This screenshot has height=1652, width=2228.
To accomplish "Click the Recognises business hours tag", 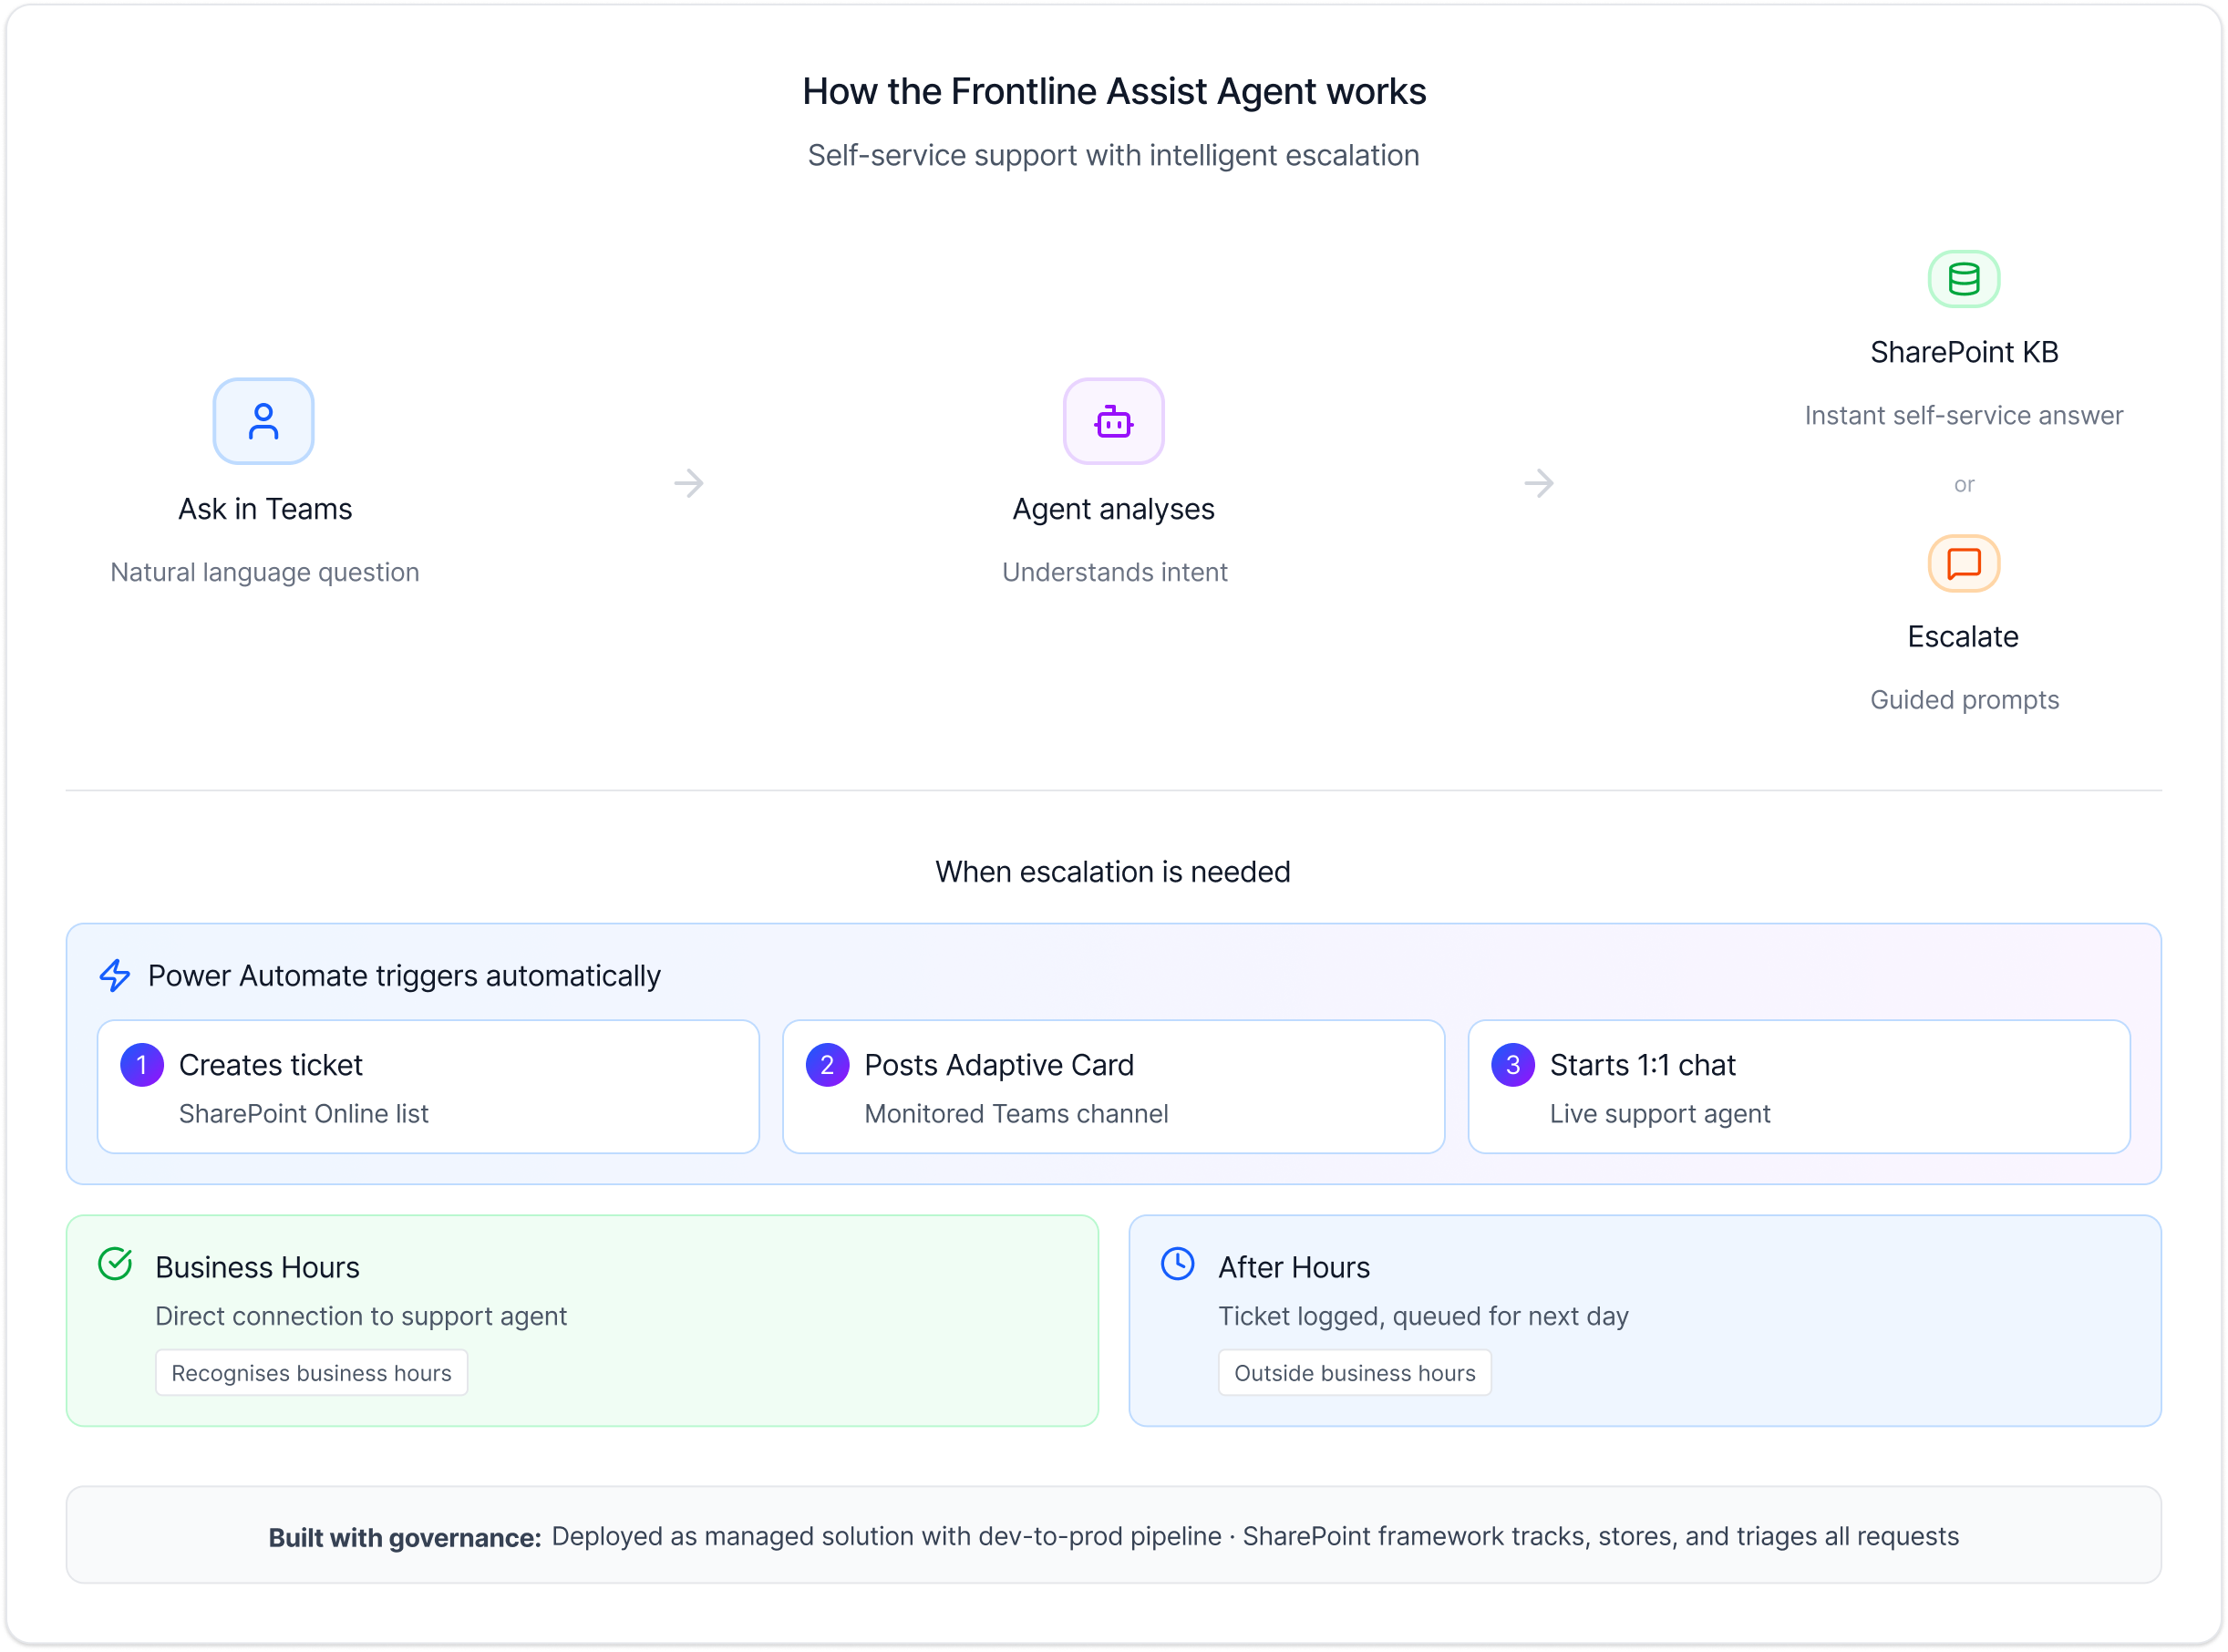I will (x=311, y=1373).
